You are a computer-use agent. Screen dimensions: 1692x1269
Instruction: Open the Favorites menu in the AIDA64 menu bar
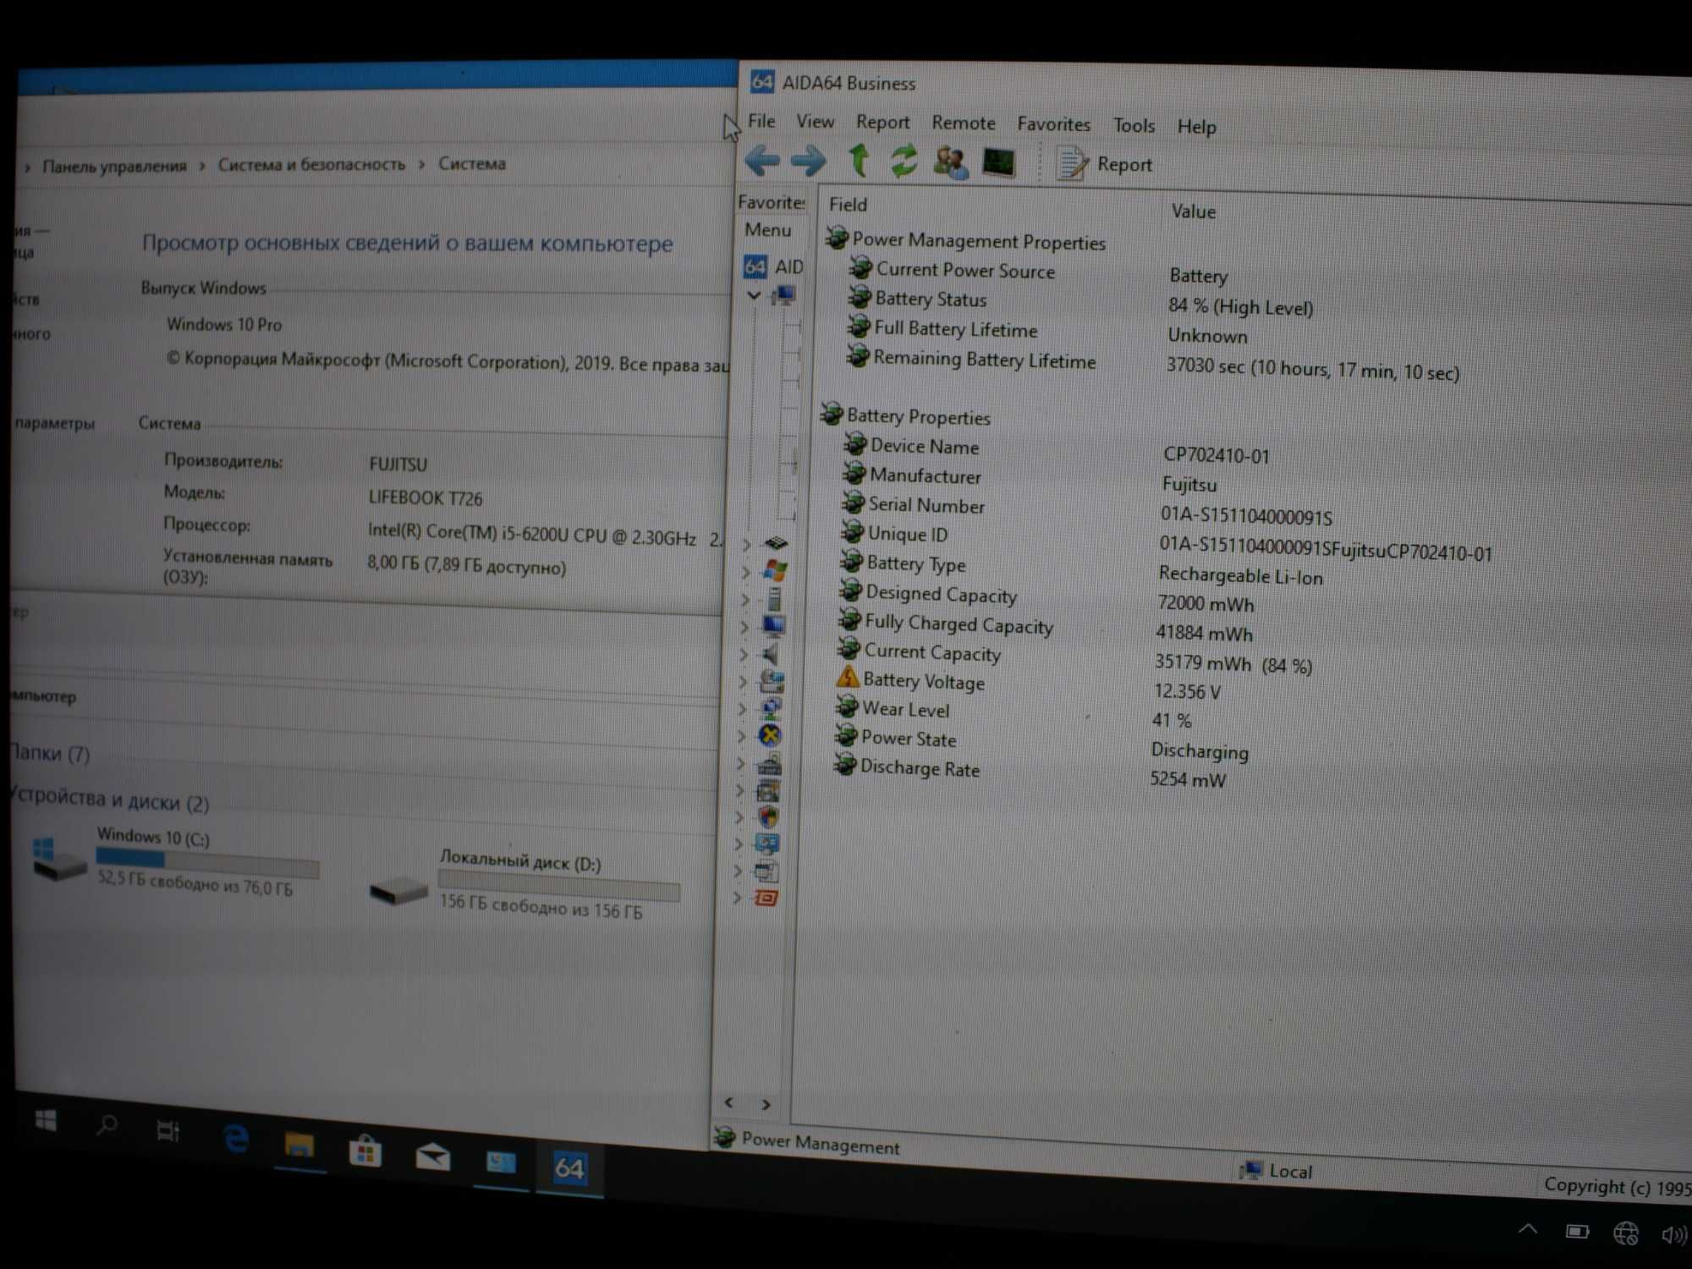[1053, 124]
